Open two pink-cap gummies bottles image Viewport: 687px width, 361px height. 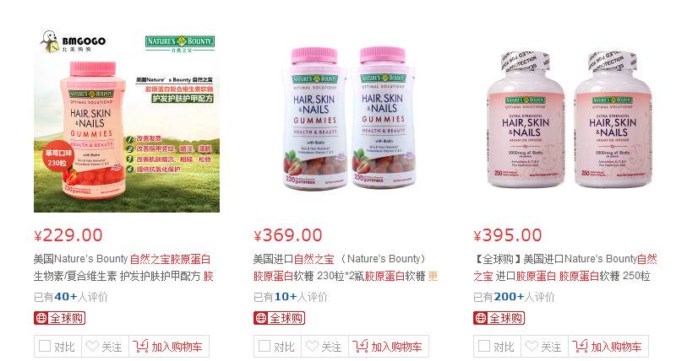point(348,119)
